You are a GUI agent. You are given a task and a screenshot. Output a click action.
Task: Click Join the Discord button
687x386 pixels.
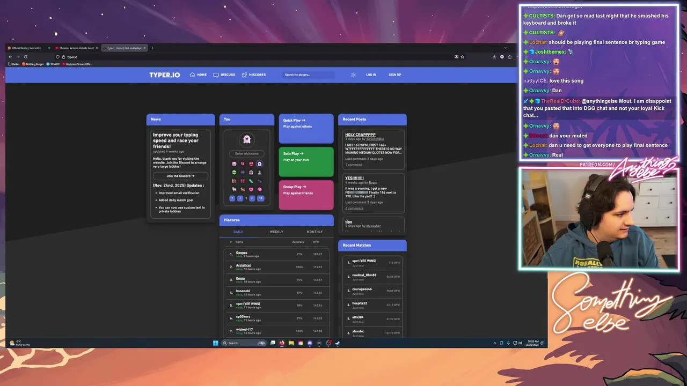point(180,176)
